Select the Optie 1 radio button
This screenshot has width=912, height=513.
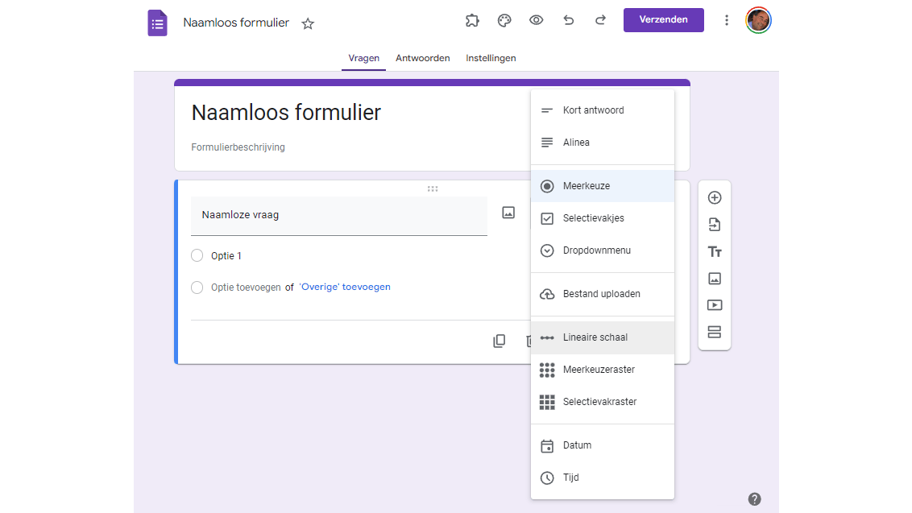197,256
